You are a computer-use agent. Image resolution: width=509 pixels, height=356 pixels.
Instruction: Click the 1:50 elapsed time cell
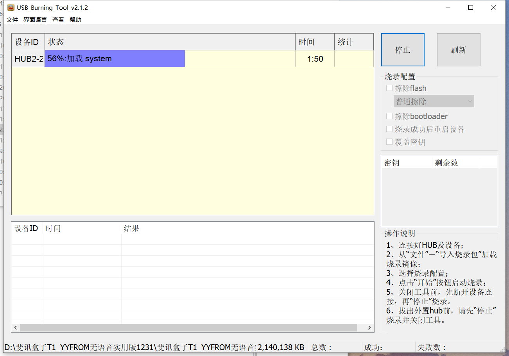[x=315, y=59]
